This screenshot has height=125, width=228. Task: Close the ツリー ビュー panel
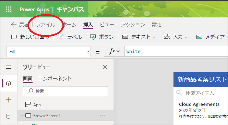click(105, 67)
